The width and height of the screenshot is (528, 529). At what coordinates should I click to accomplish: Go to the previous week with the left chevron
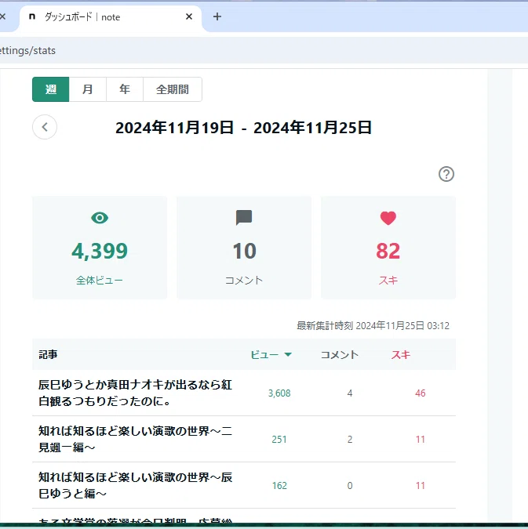[x=45, y=127]
